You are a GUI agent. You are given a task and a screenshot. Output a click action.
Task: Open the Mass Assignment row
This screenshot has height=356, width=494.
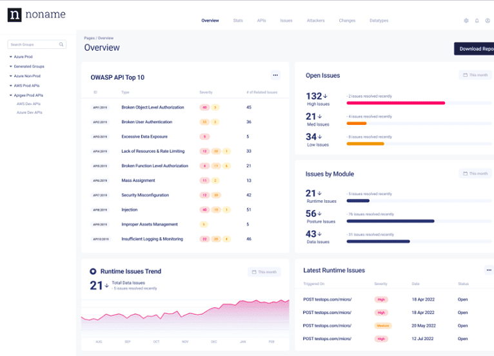pos(185,180)
